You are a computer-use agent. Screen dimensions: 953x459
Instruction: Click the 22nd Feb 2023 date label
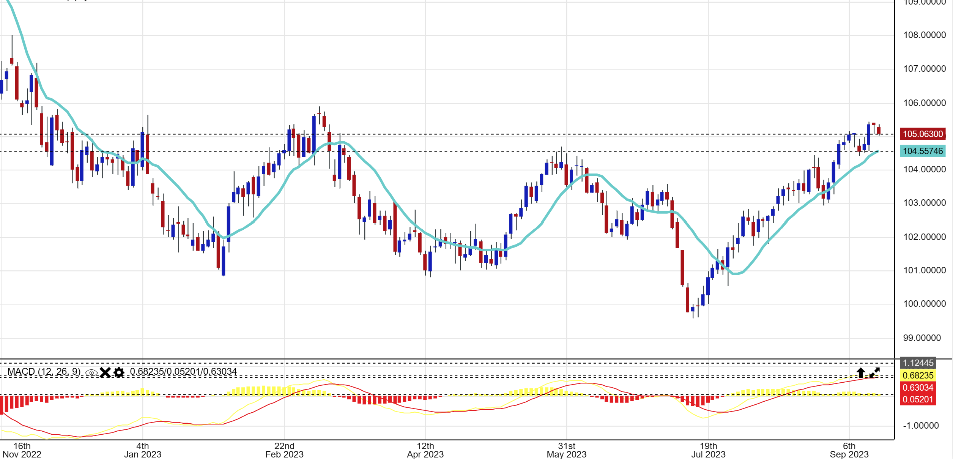click(x=284, y=450)
